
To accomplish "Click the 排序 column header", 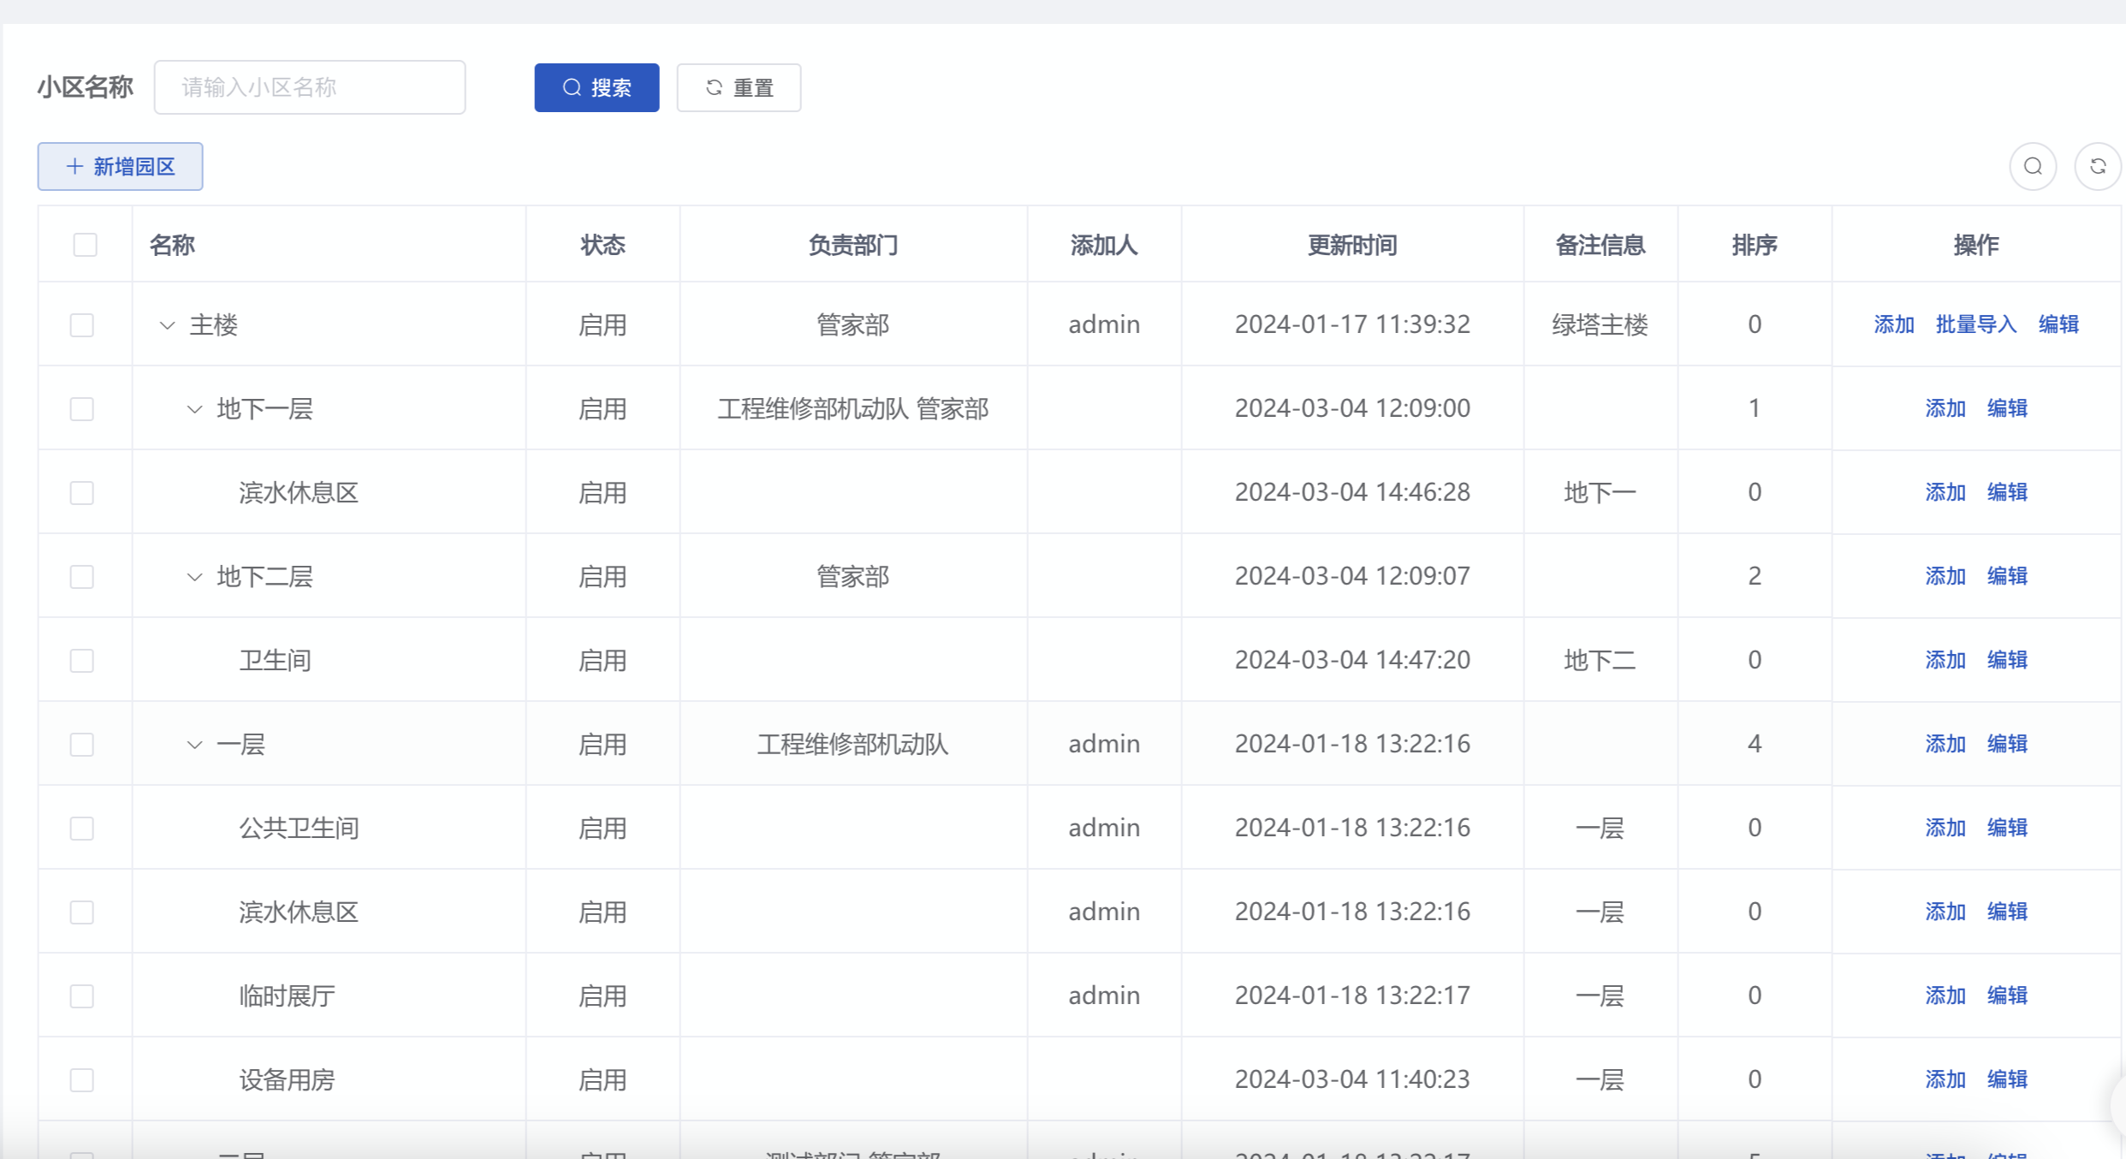I will [1755, 245].
